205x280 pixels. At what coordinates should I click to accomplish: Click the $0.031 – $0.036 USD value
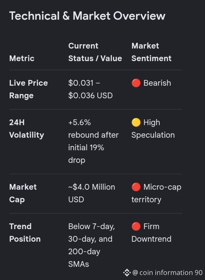(91, 89)
